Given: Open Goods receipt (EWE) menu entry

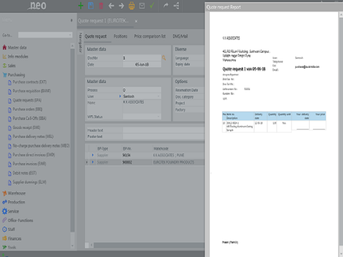Looking at the screenshot, I should [27, 127].
